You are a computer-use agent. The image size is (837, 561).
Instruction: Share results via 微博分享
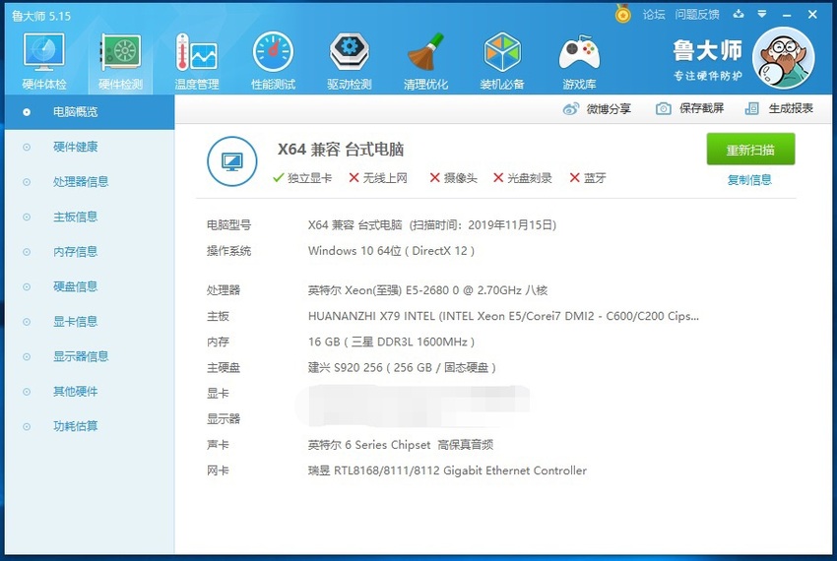tap(597, 109)
